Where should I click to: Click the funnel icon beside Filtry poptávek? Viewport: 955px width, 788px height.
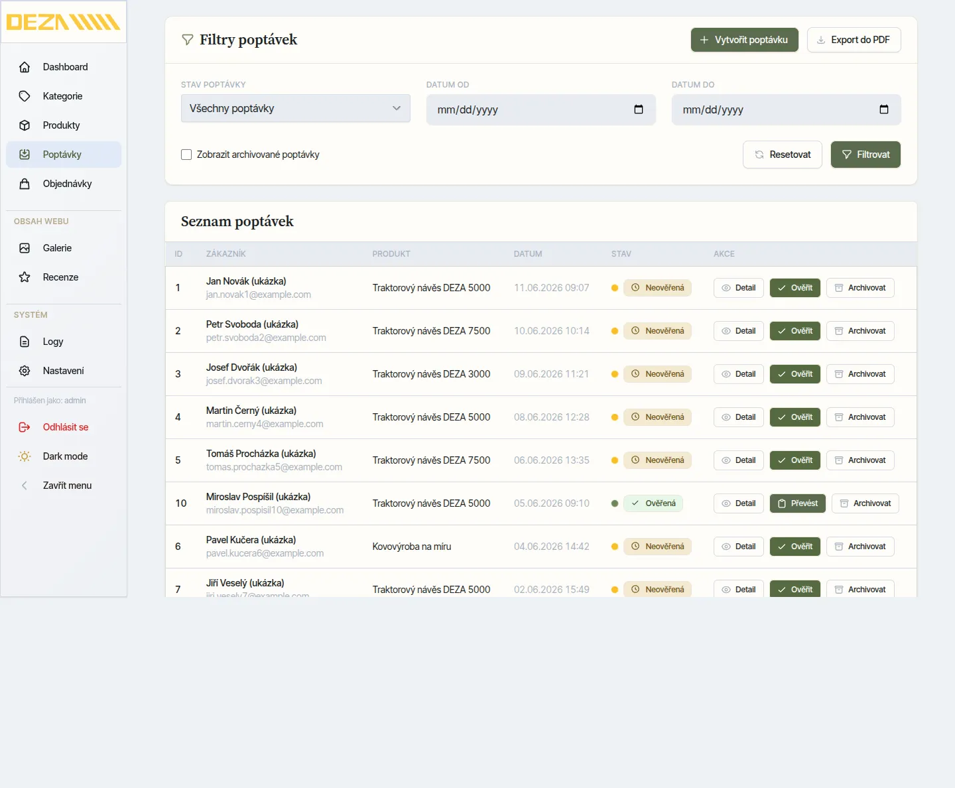(x=188, y=40)
